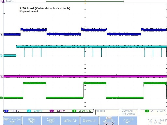This screenshot has height=125, width=167.
Task: Click the Tek logo
Action: pos(3,1)
